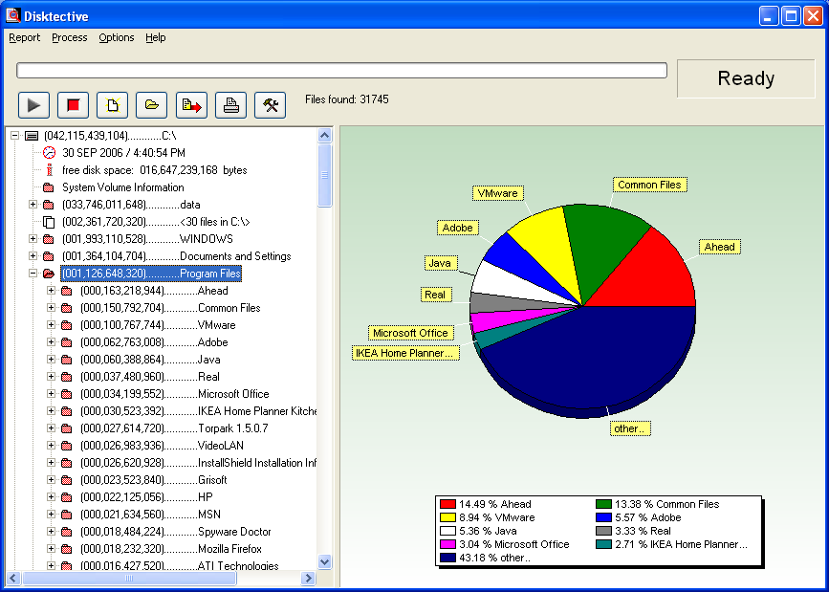Screen dimensions: 829x592
Task: Expand the Torpark 1.5.0.7 node
Action: 52,428
